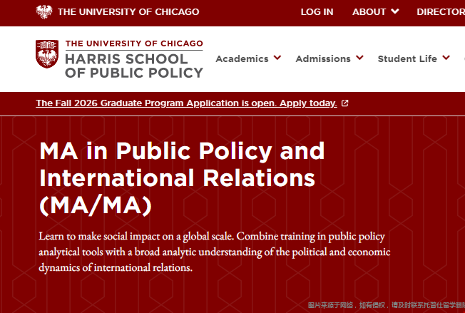Image resolution: width=465 pixels, height=313 pixels.
Task: Go to the Directory link in top bar
Action: [442, 11]
